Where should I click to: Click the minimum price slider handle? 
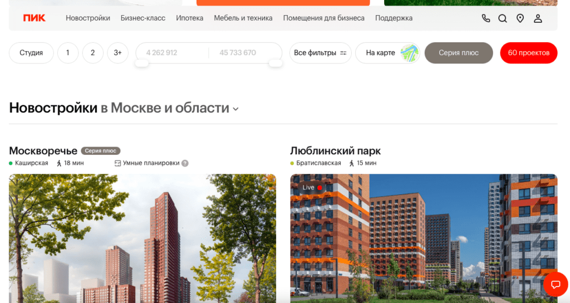click(x=142, y=63)
